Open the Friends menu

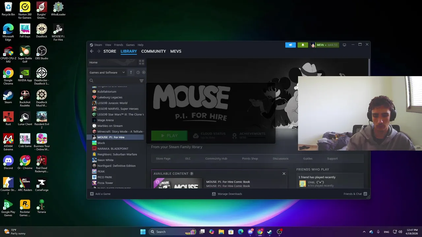point(118,45)
